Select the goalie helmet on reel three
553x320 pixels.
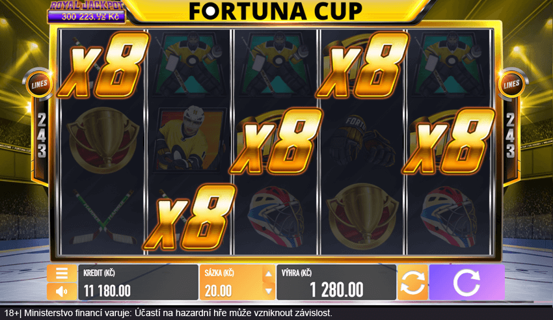tap(276, 217)
